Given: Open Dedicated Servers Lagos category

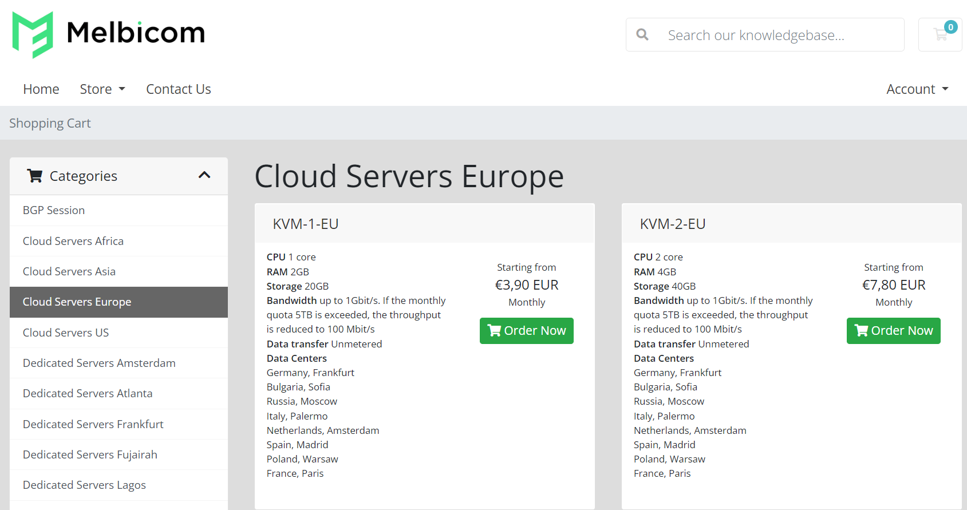Looking at the screenshot, I should point(119,485).
